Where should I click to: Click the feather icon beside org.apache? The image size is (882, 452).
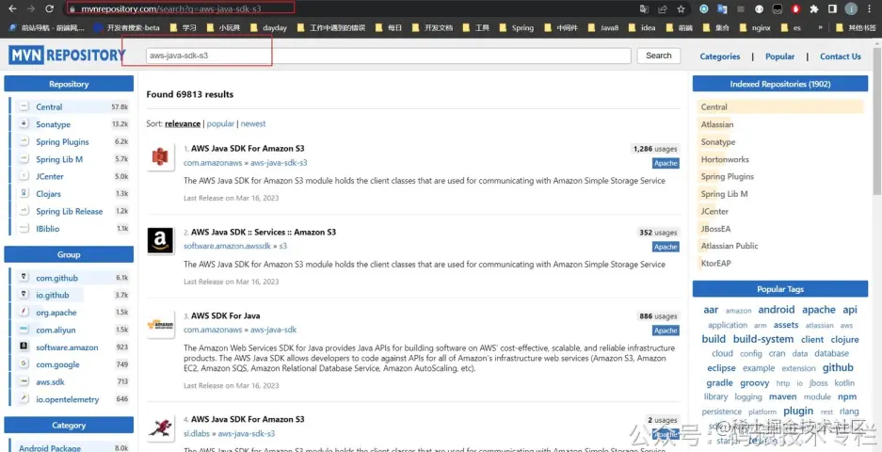coord(24,313)
